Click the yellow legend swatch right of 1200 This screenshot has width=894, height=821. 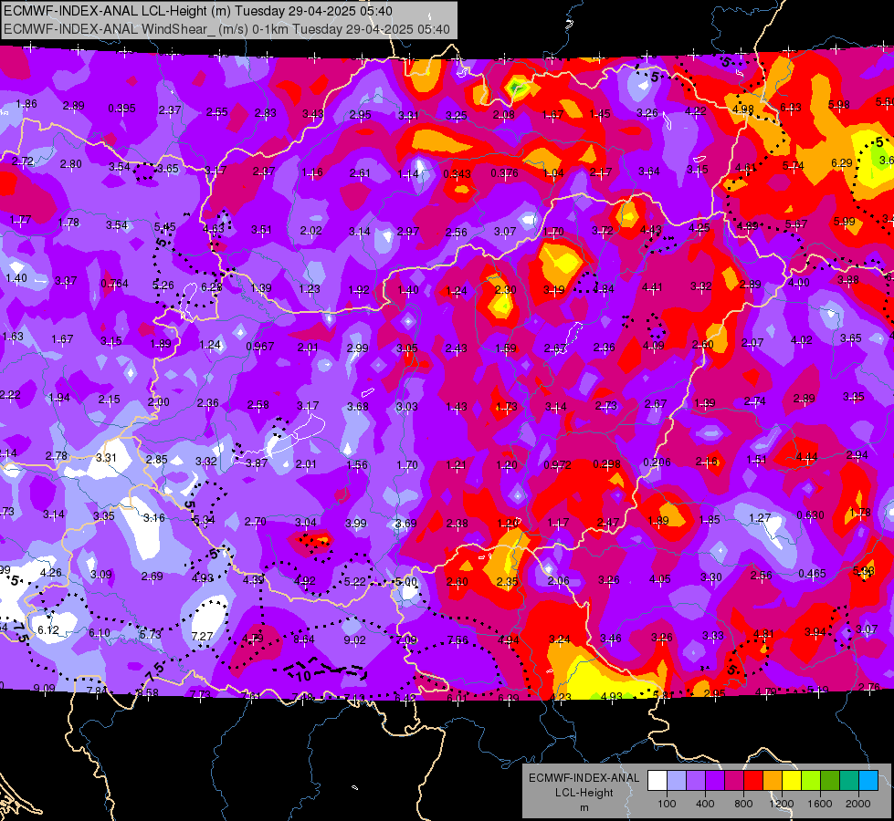[x=792, y=781]
